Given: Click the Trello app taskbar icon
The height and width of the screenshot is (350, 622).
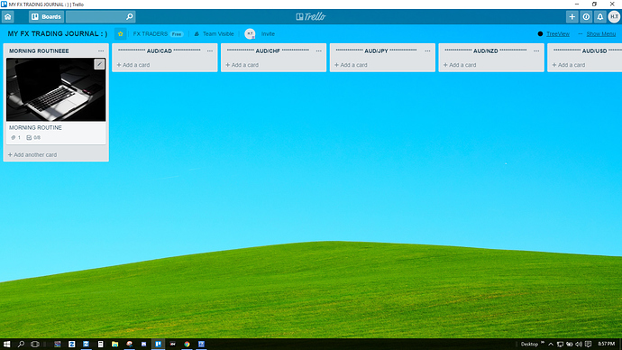Looking at the screenshot, I should (x=158, y=344).
